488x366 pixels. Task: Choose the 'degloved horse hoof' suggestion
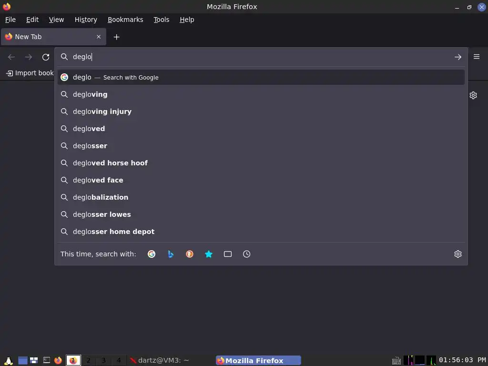261,163
